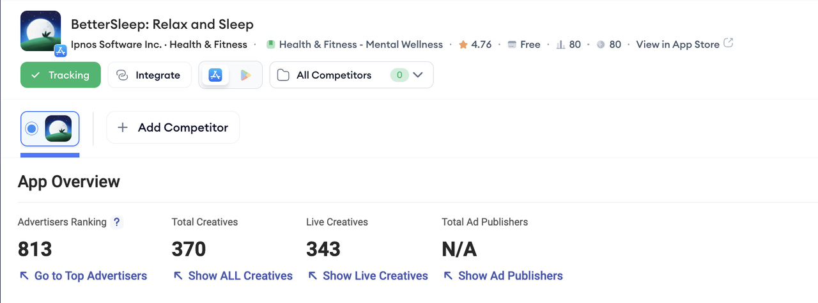Viewport: 818px width, 303px height.
Task: Click the App Overview heading
Action: 69,182
